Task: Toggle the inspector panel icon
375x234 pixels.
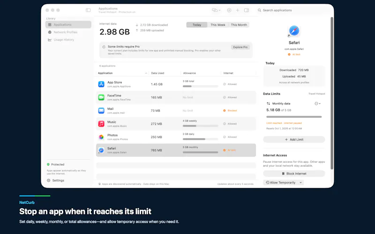Action: [247, 10]
